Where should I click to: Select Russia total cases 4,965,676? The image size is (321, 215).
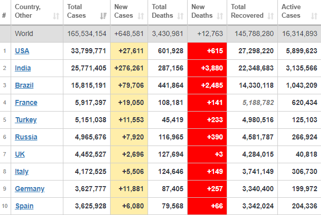[x=90, y=137]
